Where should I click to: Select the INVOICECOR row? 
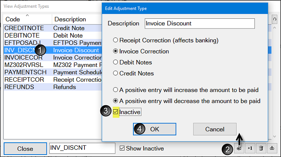tap(53, 57)
